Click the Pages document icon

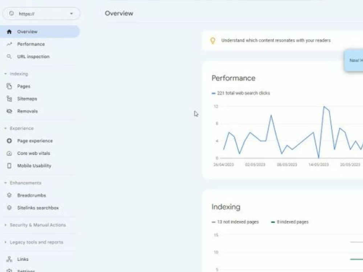[x=9, y=86]
